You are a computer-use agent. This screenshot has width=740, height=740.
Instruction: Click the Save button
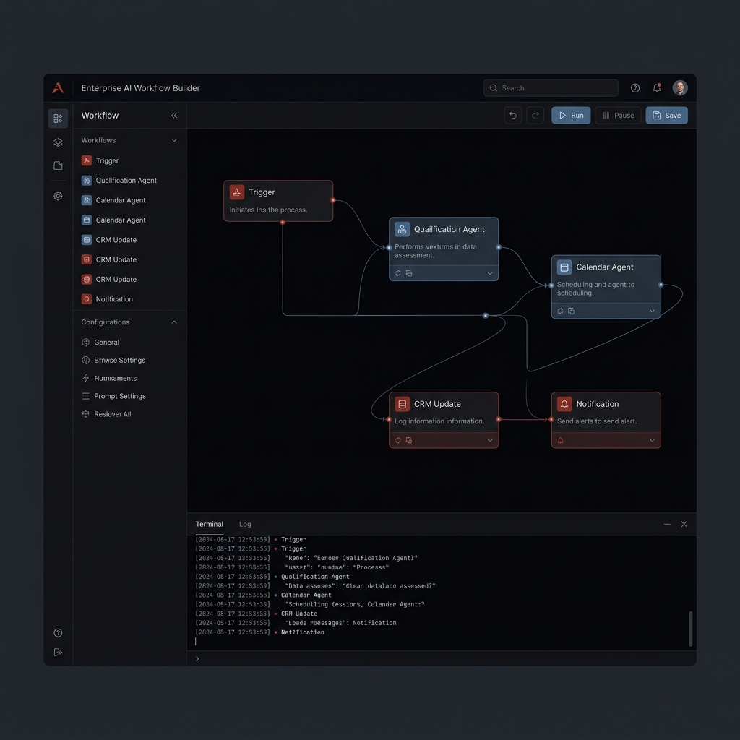(x=666, y=115)
